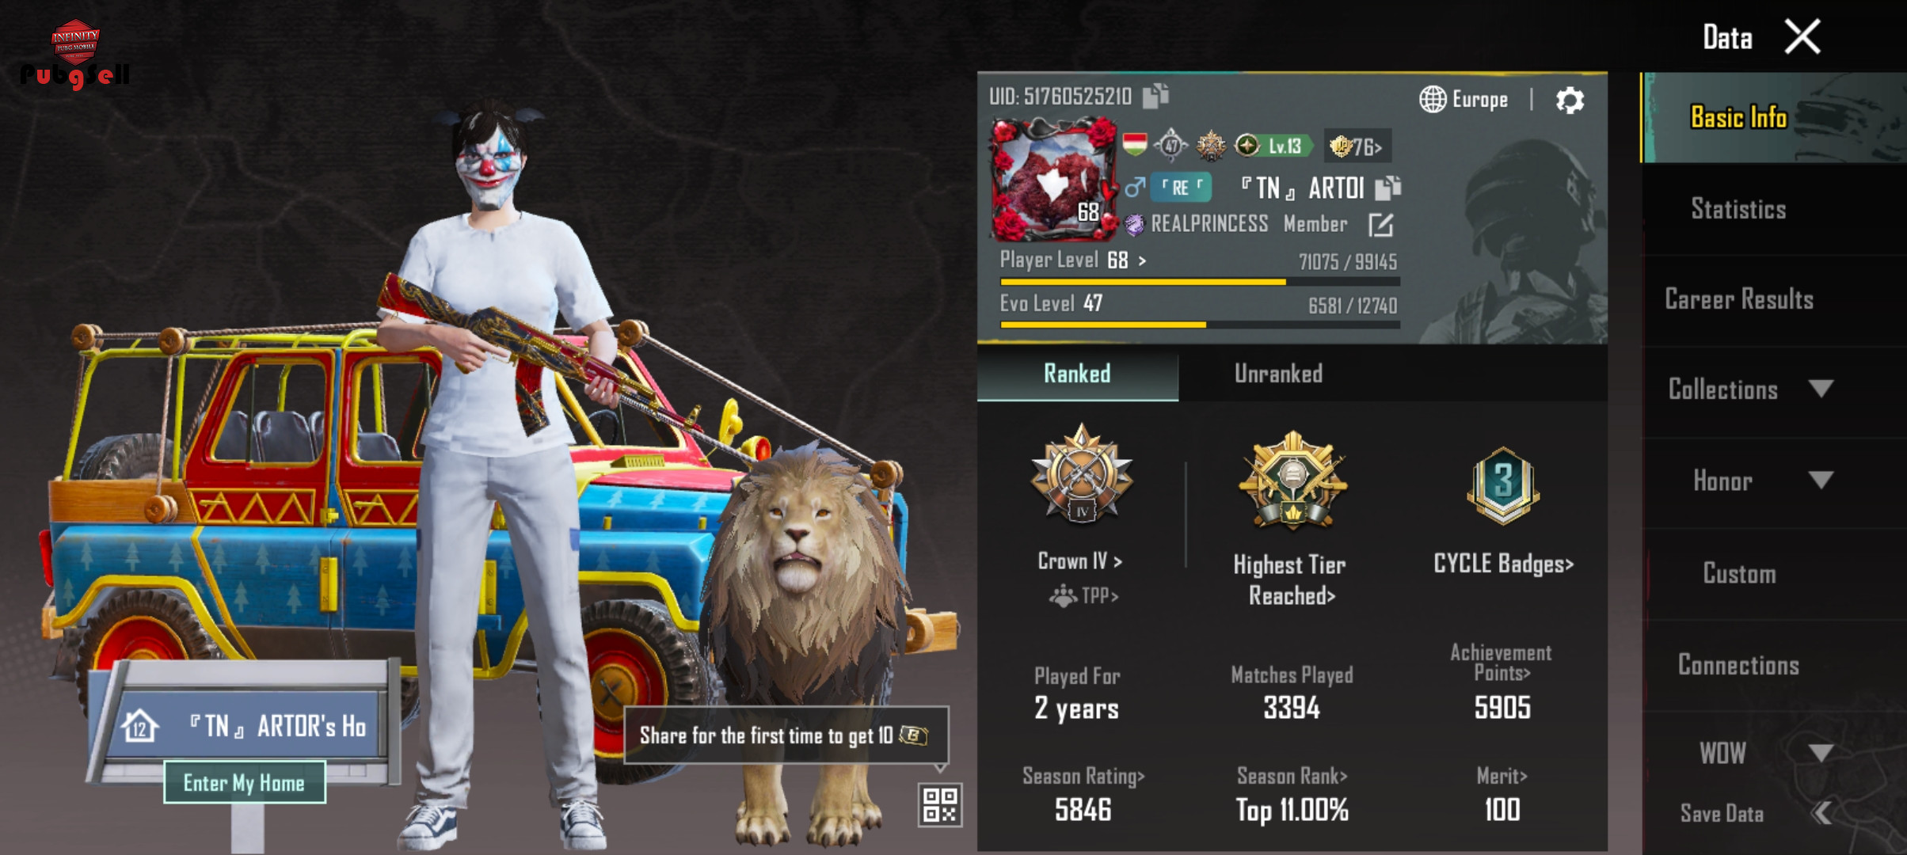Click the Enter My Home button

[244, 783]
